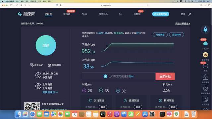Open the help question sidebar icon

coord(205,99)
